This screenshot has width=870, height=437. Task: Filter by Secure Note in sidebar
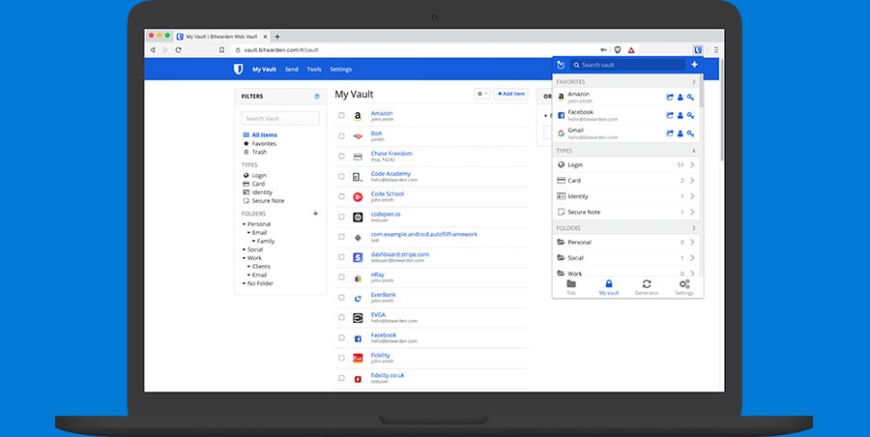point(268,200)
